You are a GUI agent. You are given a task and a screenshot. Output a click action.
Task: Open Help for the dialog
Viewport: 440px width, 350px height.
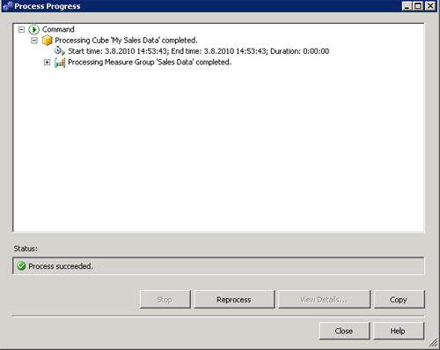pyautogui.click(x=399, y=331)
